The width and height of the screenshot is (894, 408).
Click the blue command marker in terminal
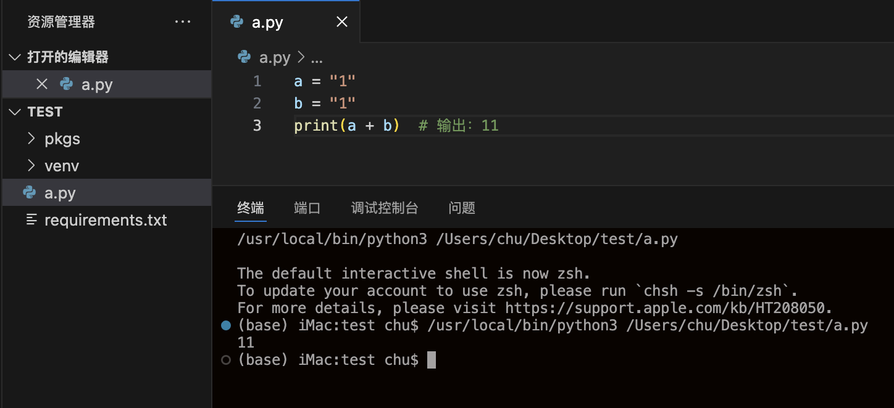coord(226,325)
